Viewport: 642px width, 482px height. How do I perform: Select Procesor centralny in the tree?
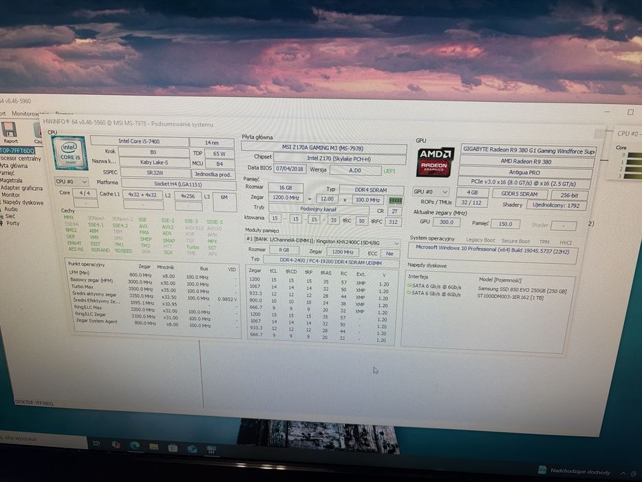tap(20, 158)
